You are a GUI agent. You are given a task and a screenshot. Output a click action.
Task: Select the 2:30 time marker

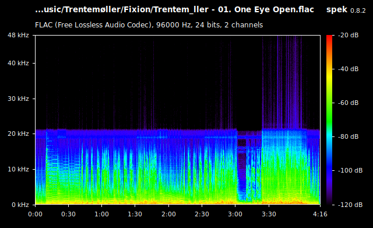[202, 214]
